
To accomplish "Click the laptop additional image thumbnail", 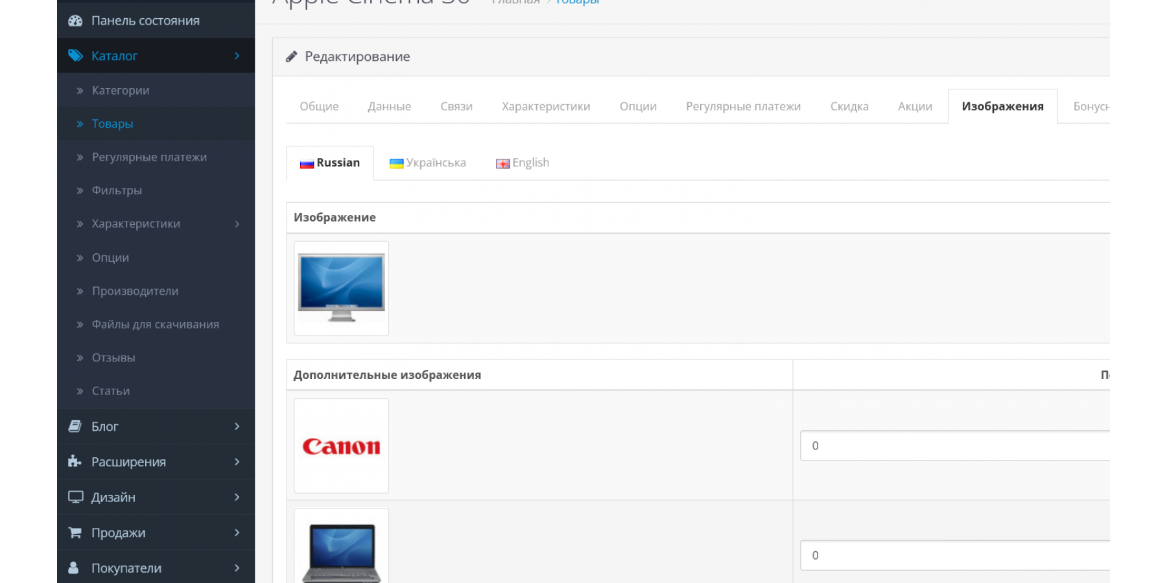I will (x=342, y=546).
